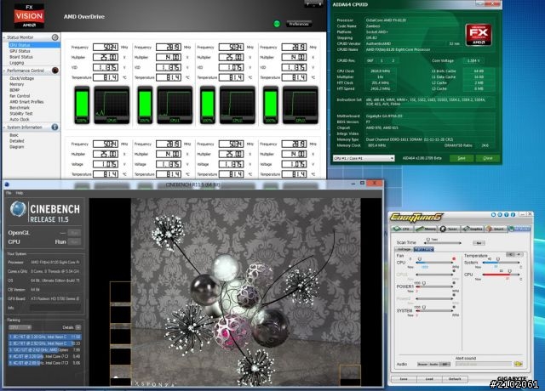The height and width of the screenshot is (391, 545).
Task: Click the CPU0 usage graph in OverDrive
Action: point(112,105)
